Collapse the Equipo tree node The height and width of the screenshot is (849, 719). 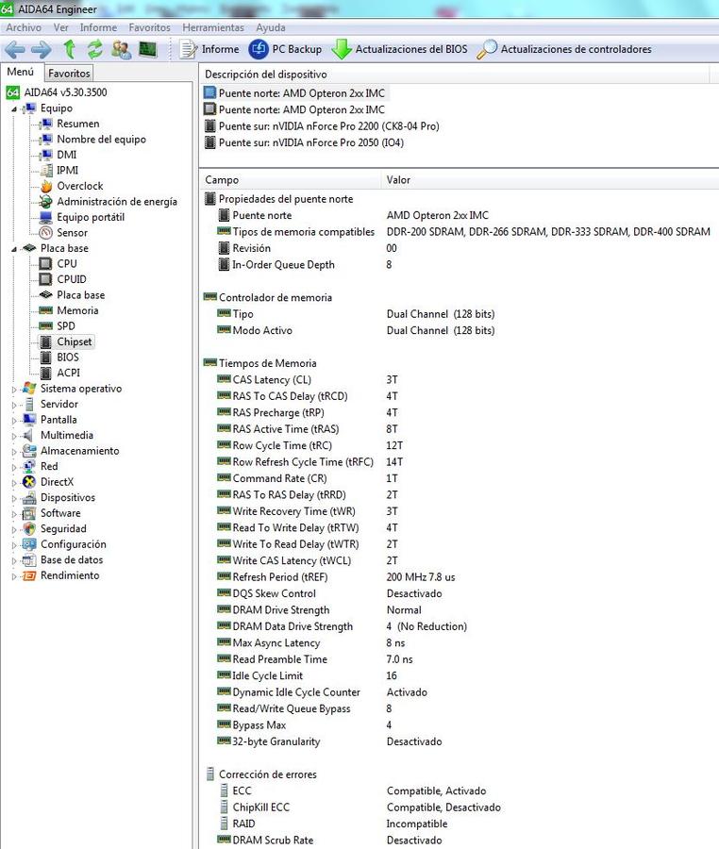14,108
